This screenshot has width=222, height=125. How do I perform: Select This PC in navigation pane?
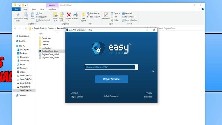tap(20, 46)
